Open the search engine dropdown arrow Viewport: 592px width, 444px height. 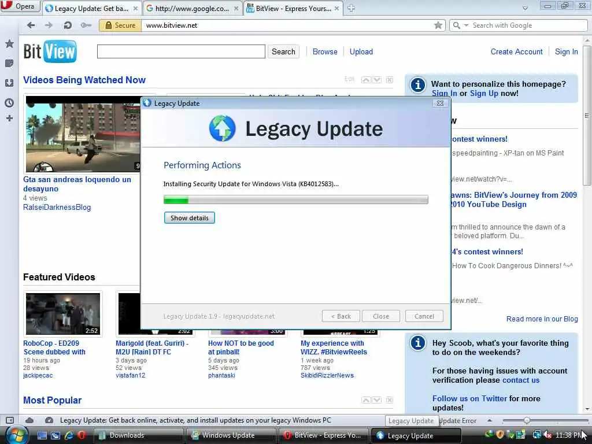[x=467, y=25]
